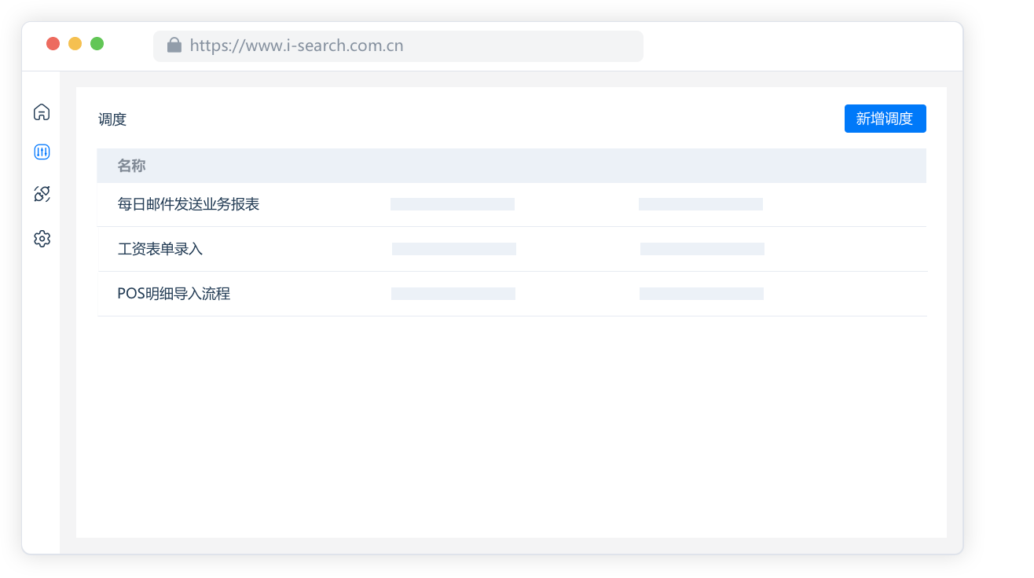Click the 新增调度 button
Screen dimensions: 1034x578
885,119
